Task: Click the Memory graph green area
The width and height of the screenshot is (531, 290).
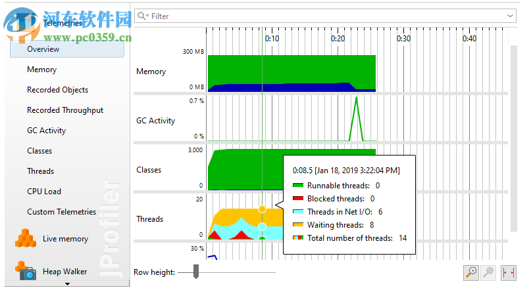Action: tap(291, 68)
